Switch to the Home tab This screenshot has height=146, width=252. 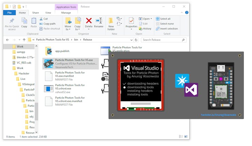[x=22, y=13]
